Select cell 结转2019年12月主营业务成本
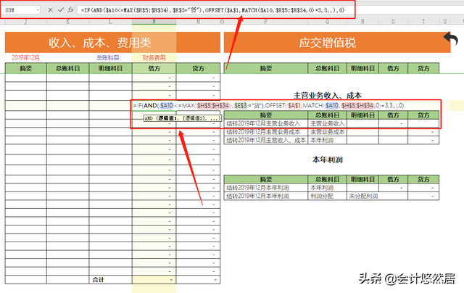Image resolution: width=464 pixels, height=293 pixels. (266, 132)
